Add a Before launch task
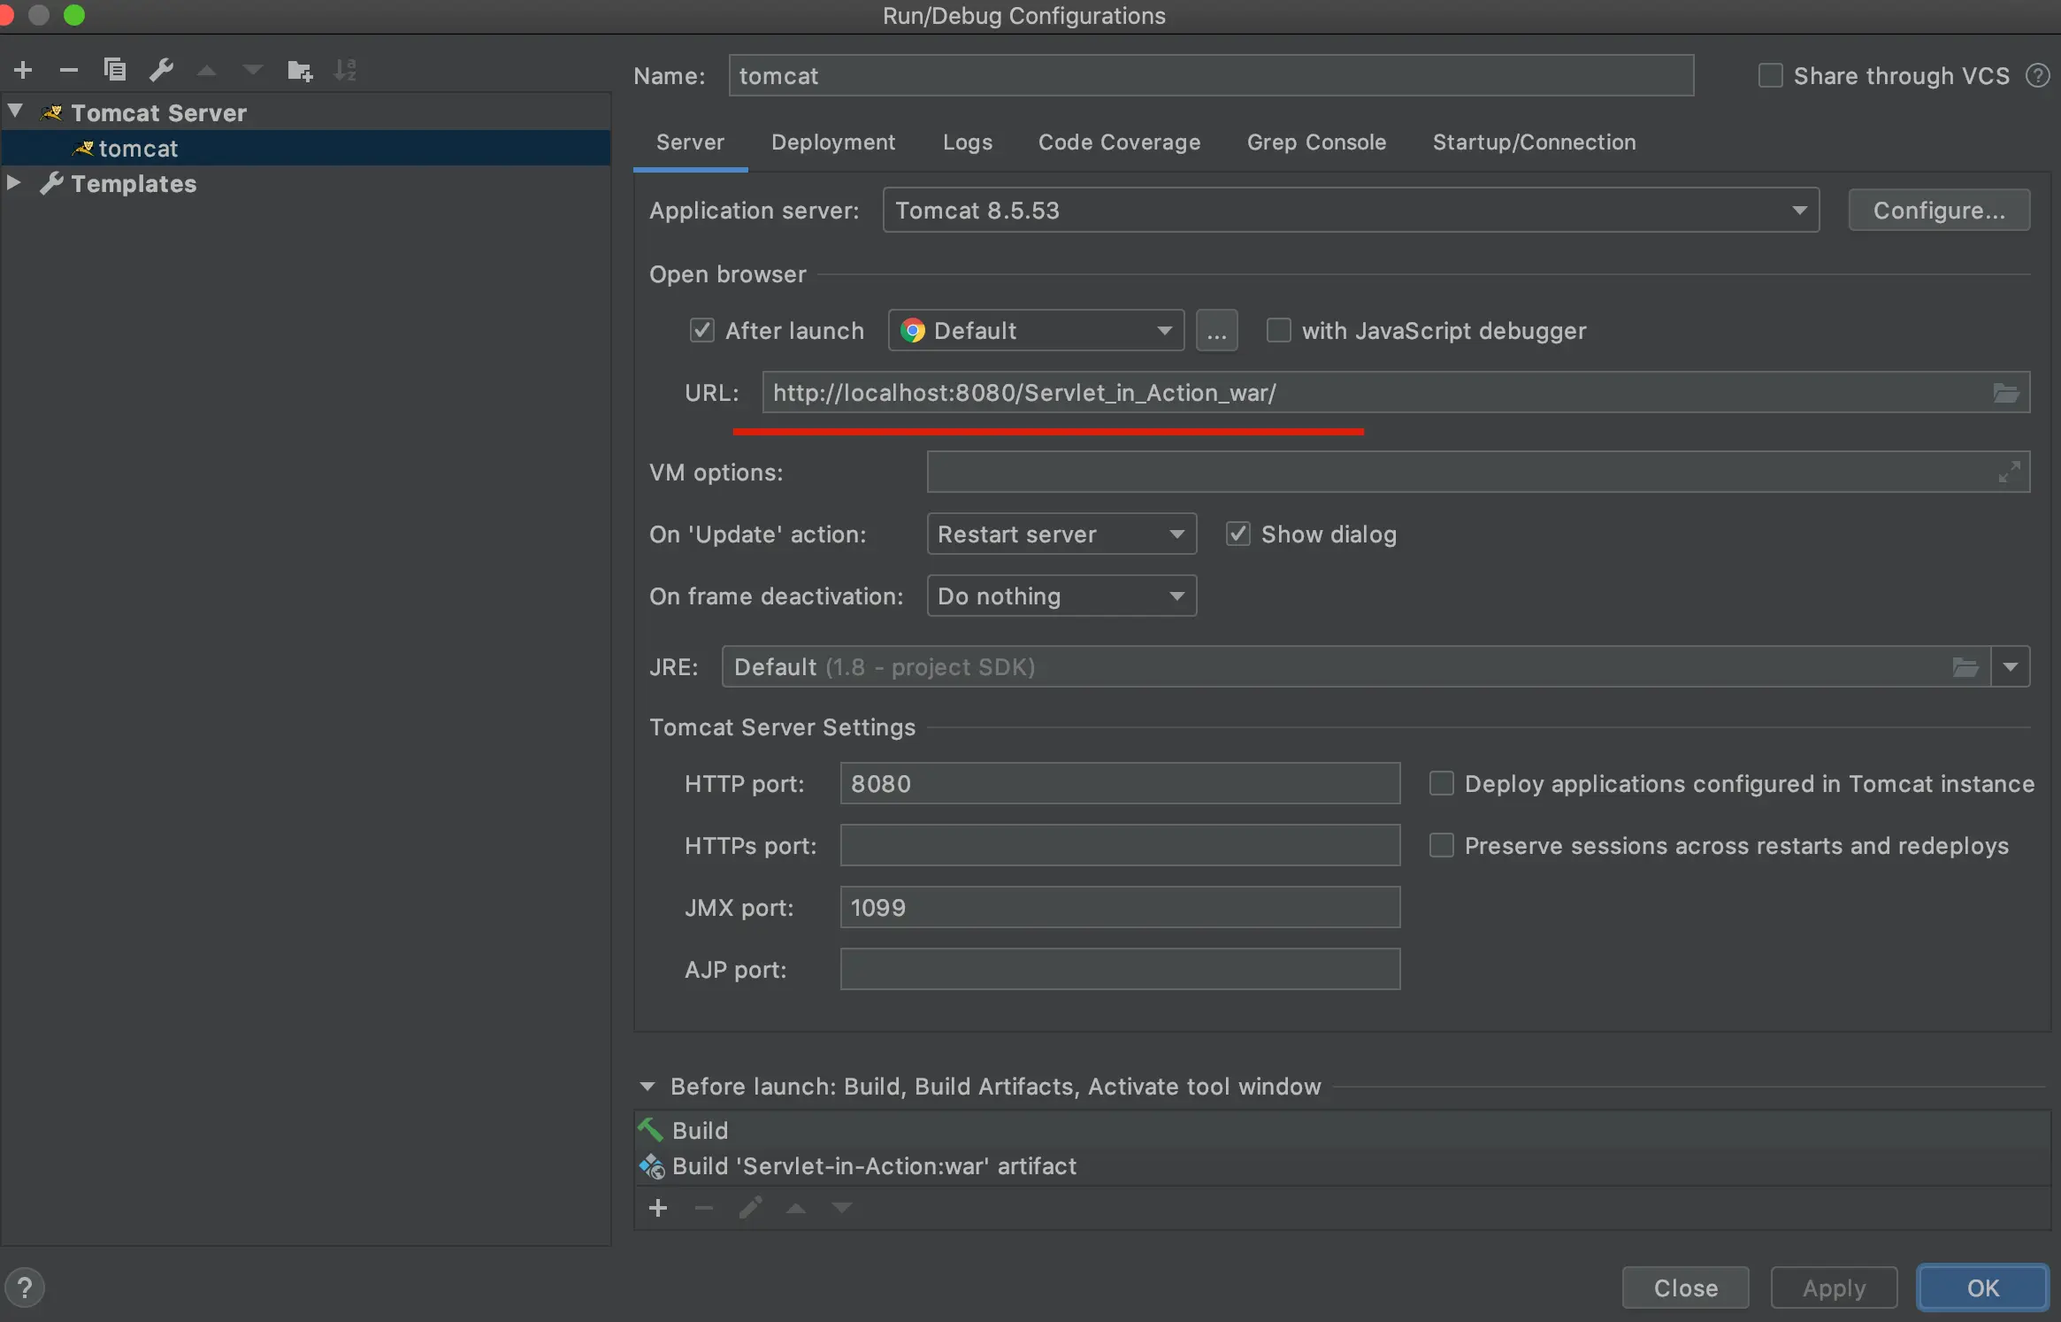2061x1322 pixels. click(658, 1208)
